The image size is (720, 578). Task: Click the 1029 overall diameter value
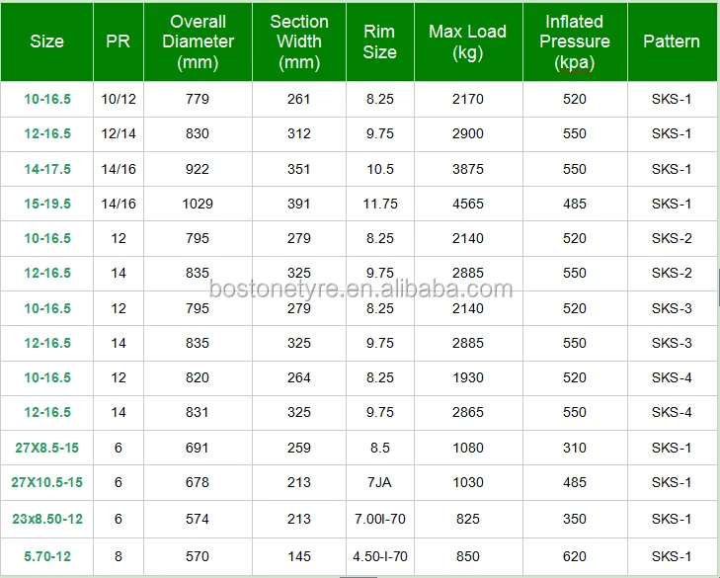pyautogui.click(x=198, y=204)
